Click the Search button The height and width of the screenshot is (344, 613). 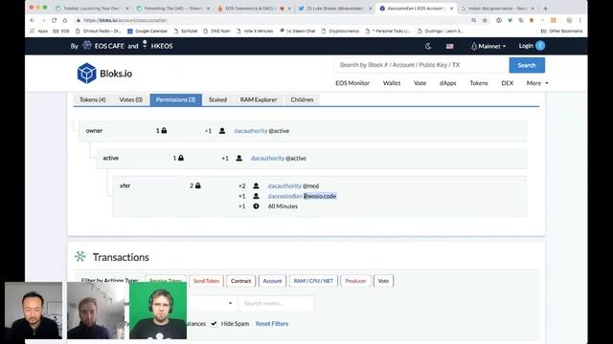[x=527, y=65]
